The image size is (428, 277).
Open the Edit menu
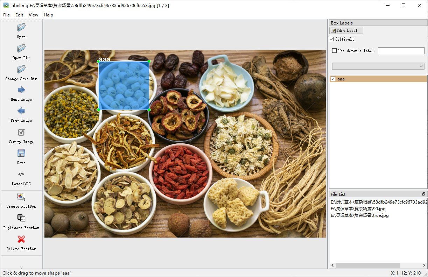pos(19,15)
